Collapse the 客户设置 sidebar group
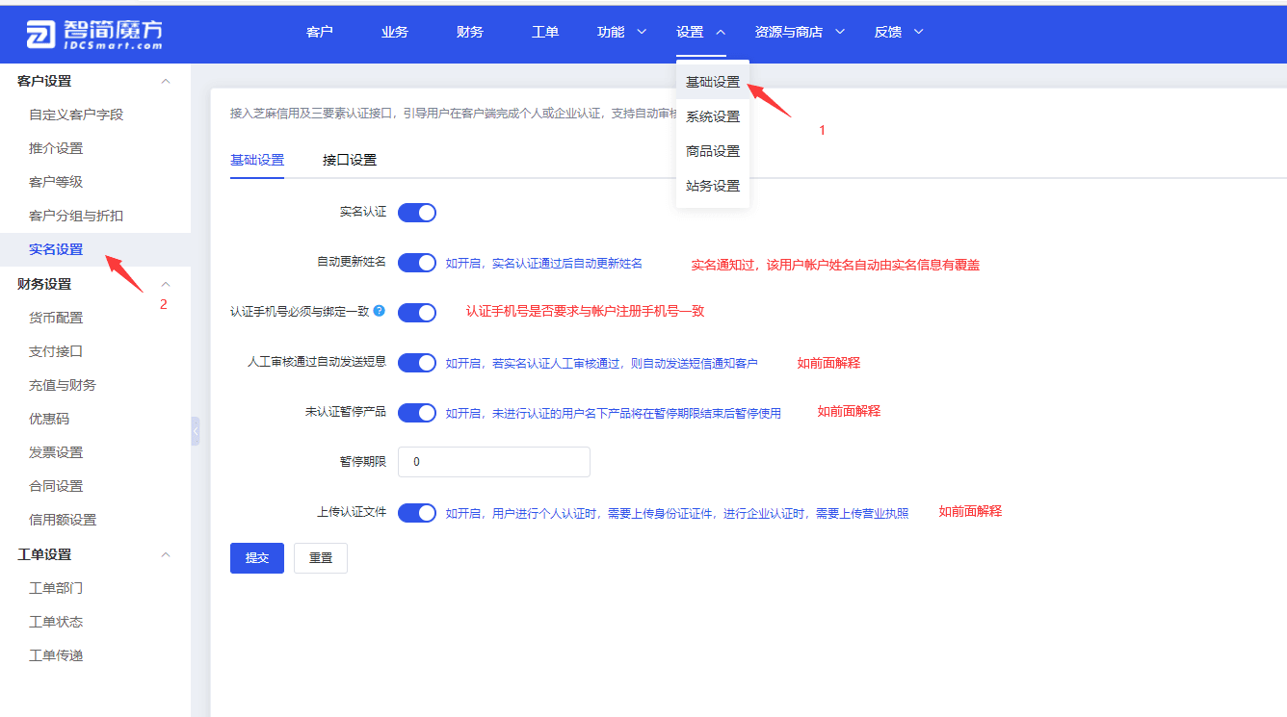 tap(165, 82)
